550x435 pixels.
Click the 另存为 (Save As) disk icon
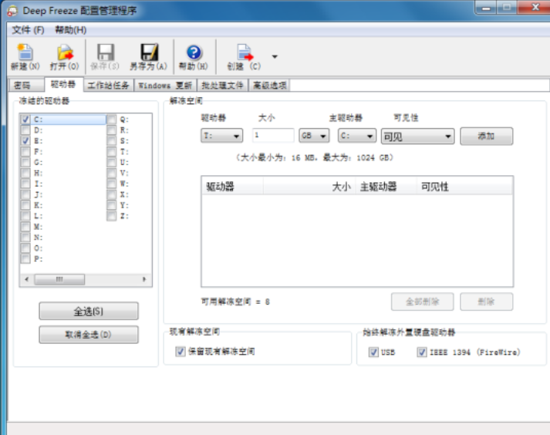148,52
